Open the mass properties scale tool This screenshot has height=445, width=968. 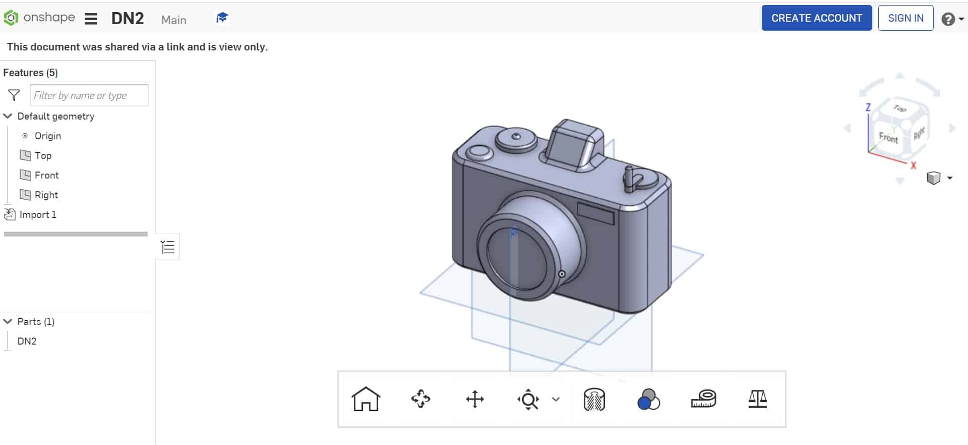(757, 399)
